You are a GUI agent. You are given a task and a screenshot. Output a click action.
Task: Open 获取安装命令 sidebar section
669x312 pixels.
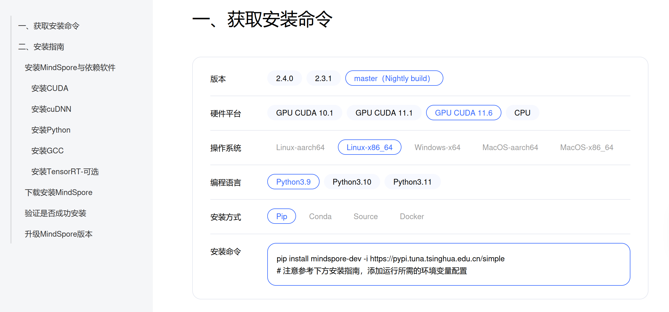pyautogui.click(x=49, y=26)
